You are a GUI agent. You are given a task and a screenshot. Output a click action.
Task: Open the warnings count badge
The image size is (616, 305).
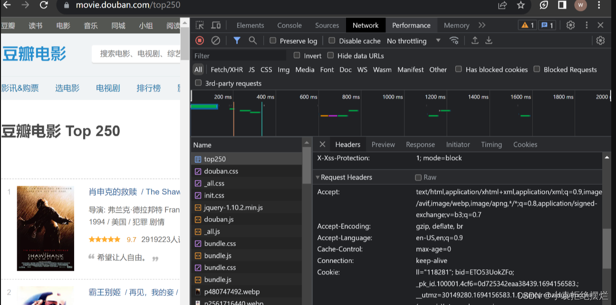528,25
